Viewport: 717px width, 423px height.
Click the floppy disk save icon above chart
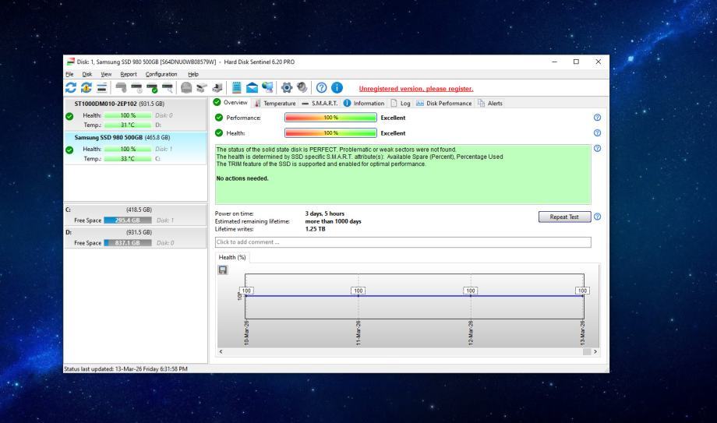pos(223,270)
